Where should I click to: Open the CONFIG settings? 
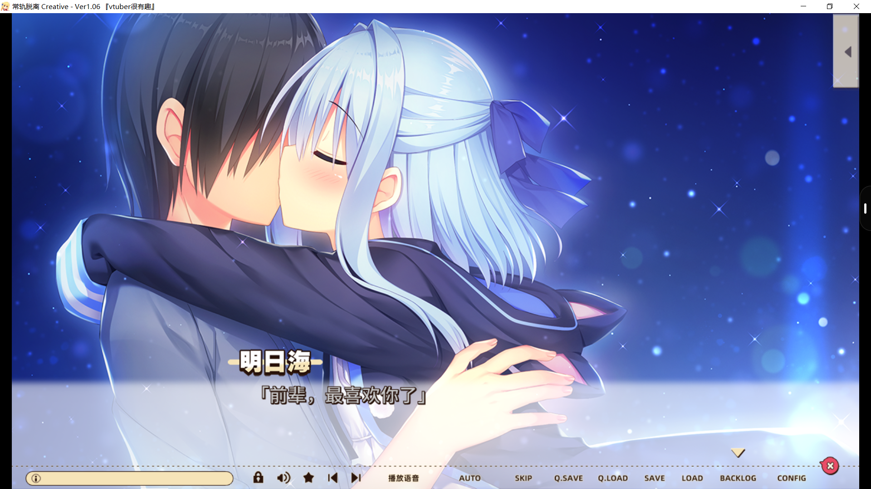coord(791,478)
